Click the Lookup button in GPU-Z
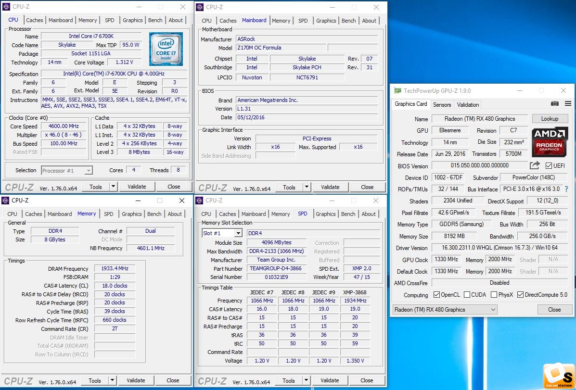Image resolution: width=576 pixels, height=390 pixels. [x=550, y=119]
